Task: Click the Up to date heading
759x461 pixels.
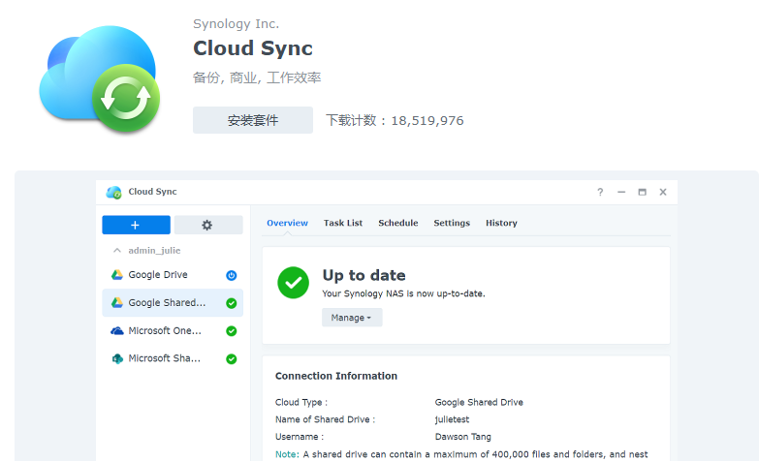Action: [x=364, y=275]
